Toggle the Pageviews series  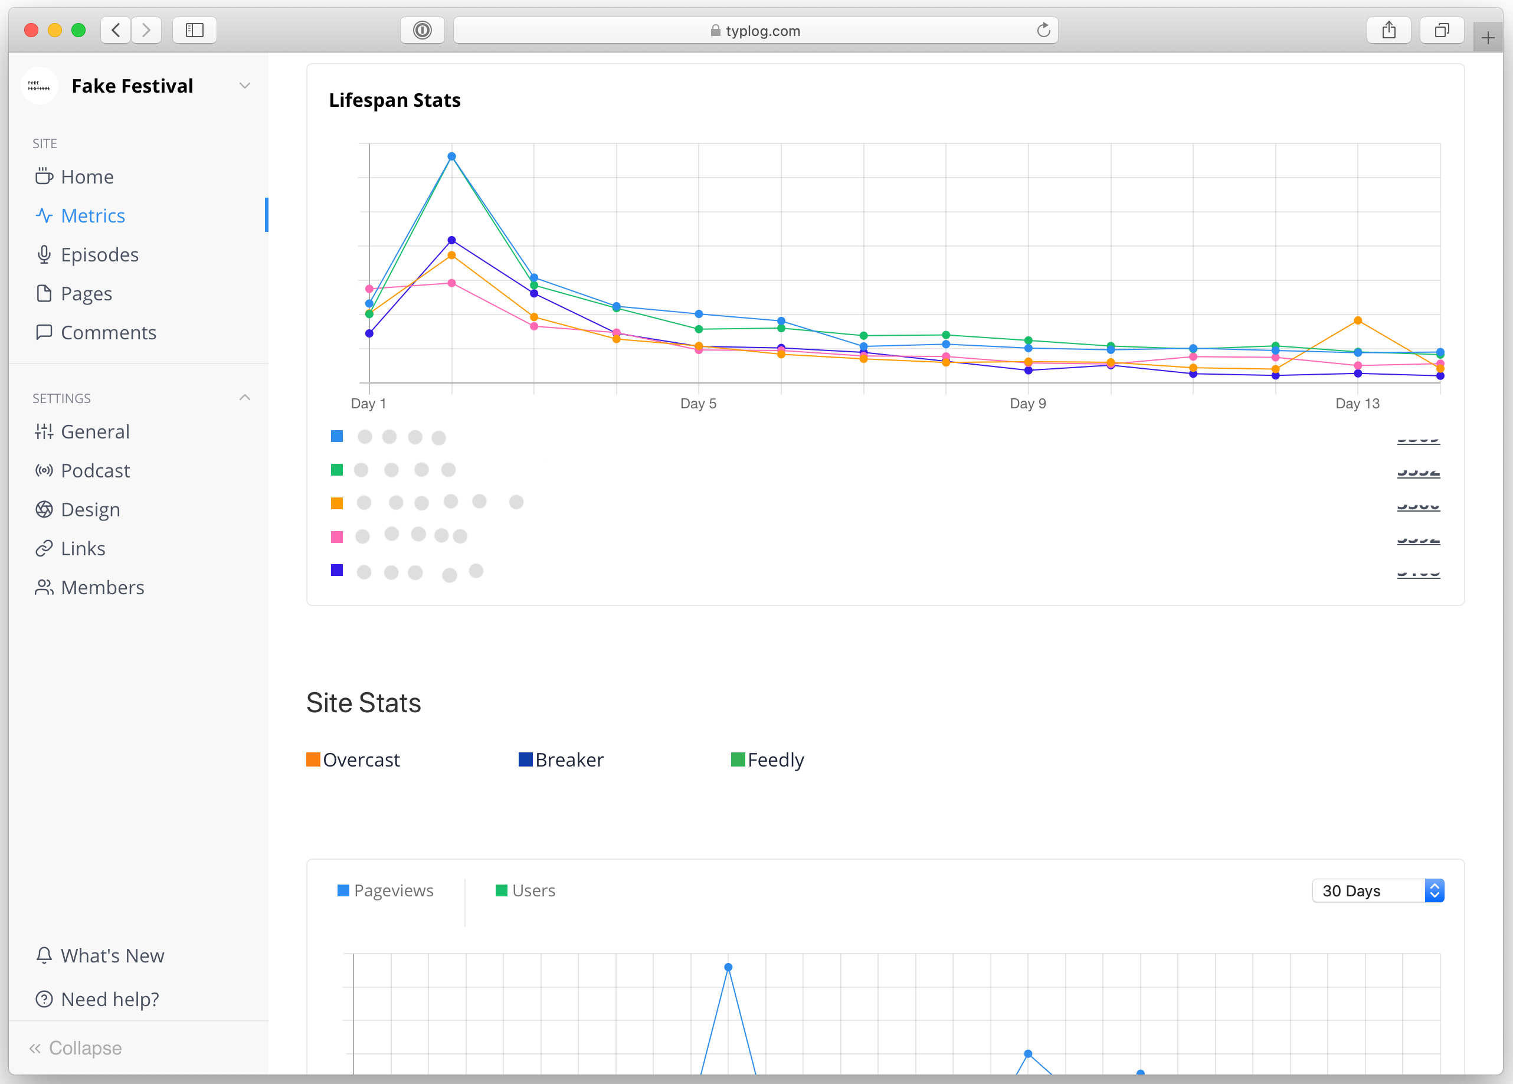[x=385, y=890]
